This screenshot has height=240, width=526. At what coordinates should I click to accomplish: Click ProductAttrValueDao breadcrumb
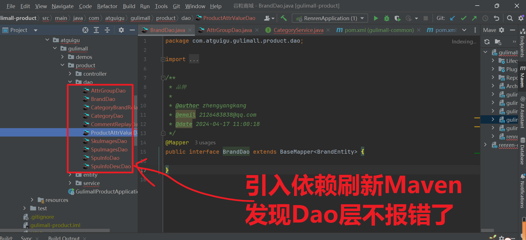coord(229,18)
